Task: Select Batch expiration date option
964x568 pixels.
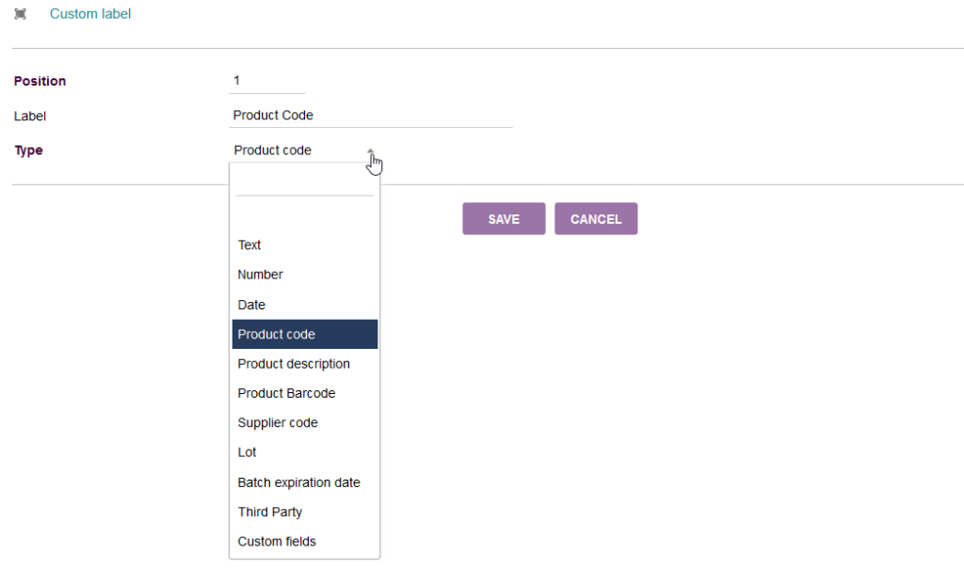Action: tap(299, 482)
